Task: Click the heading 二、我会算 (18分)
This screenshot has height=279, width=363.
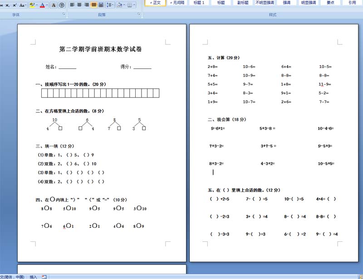Action: (227, 120)
